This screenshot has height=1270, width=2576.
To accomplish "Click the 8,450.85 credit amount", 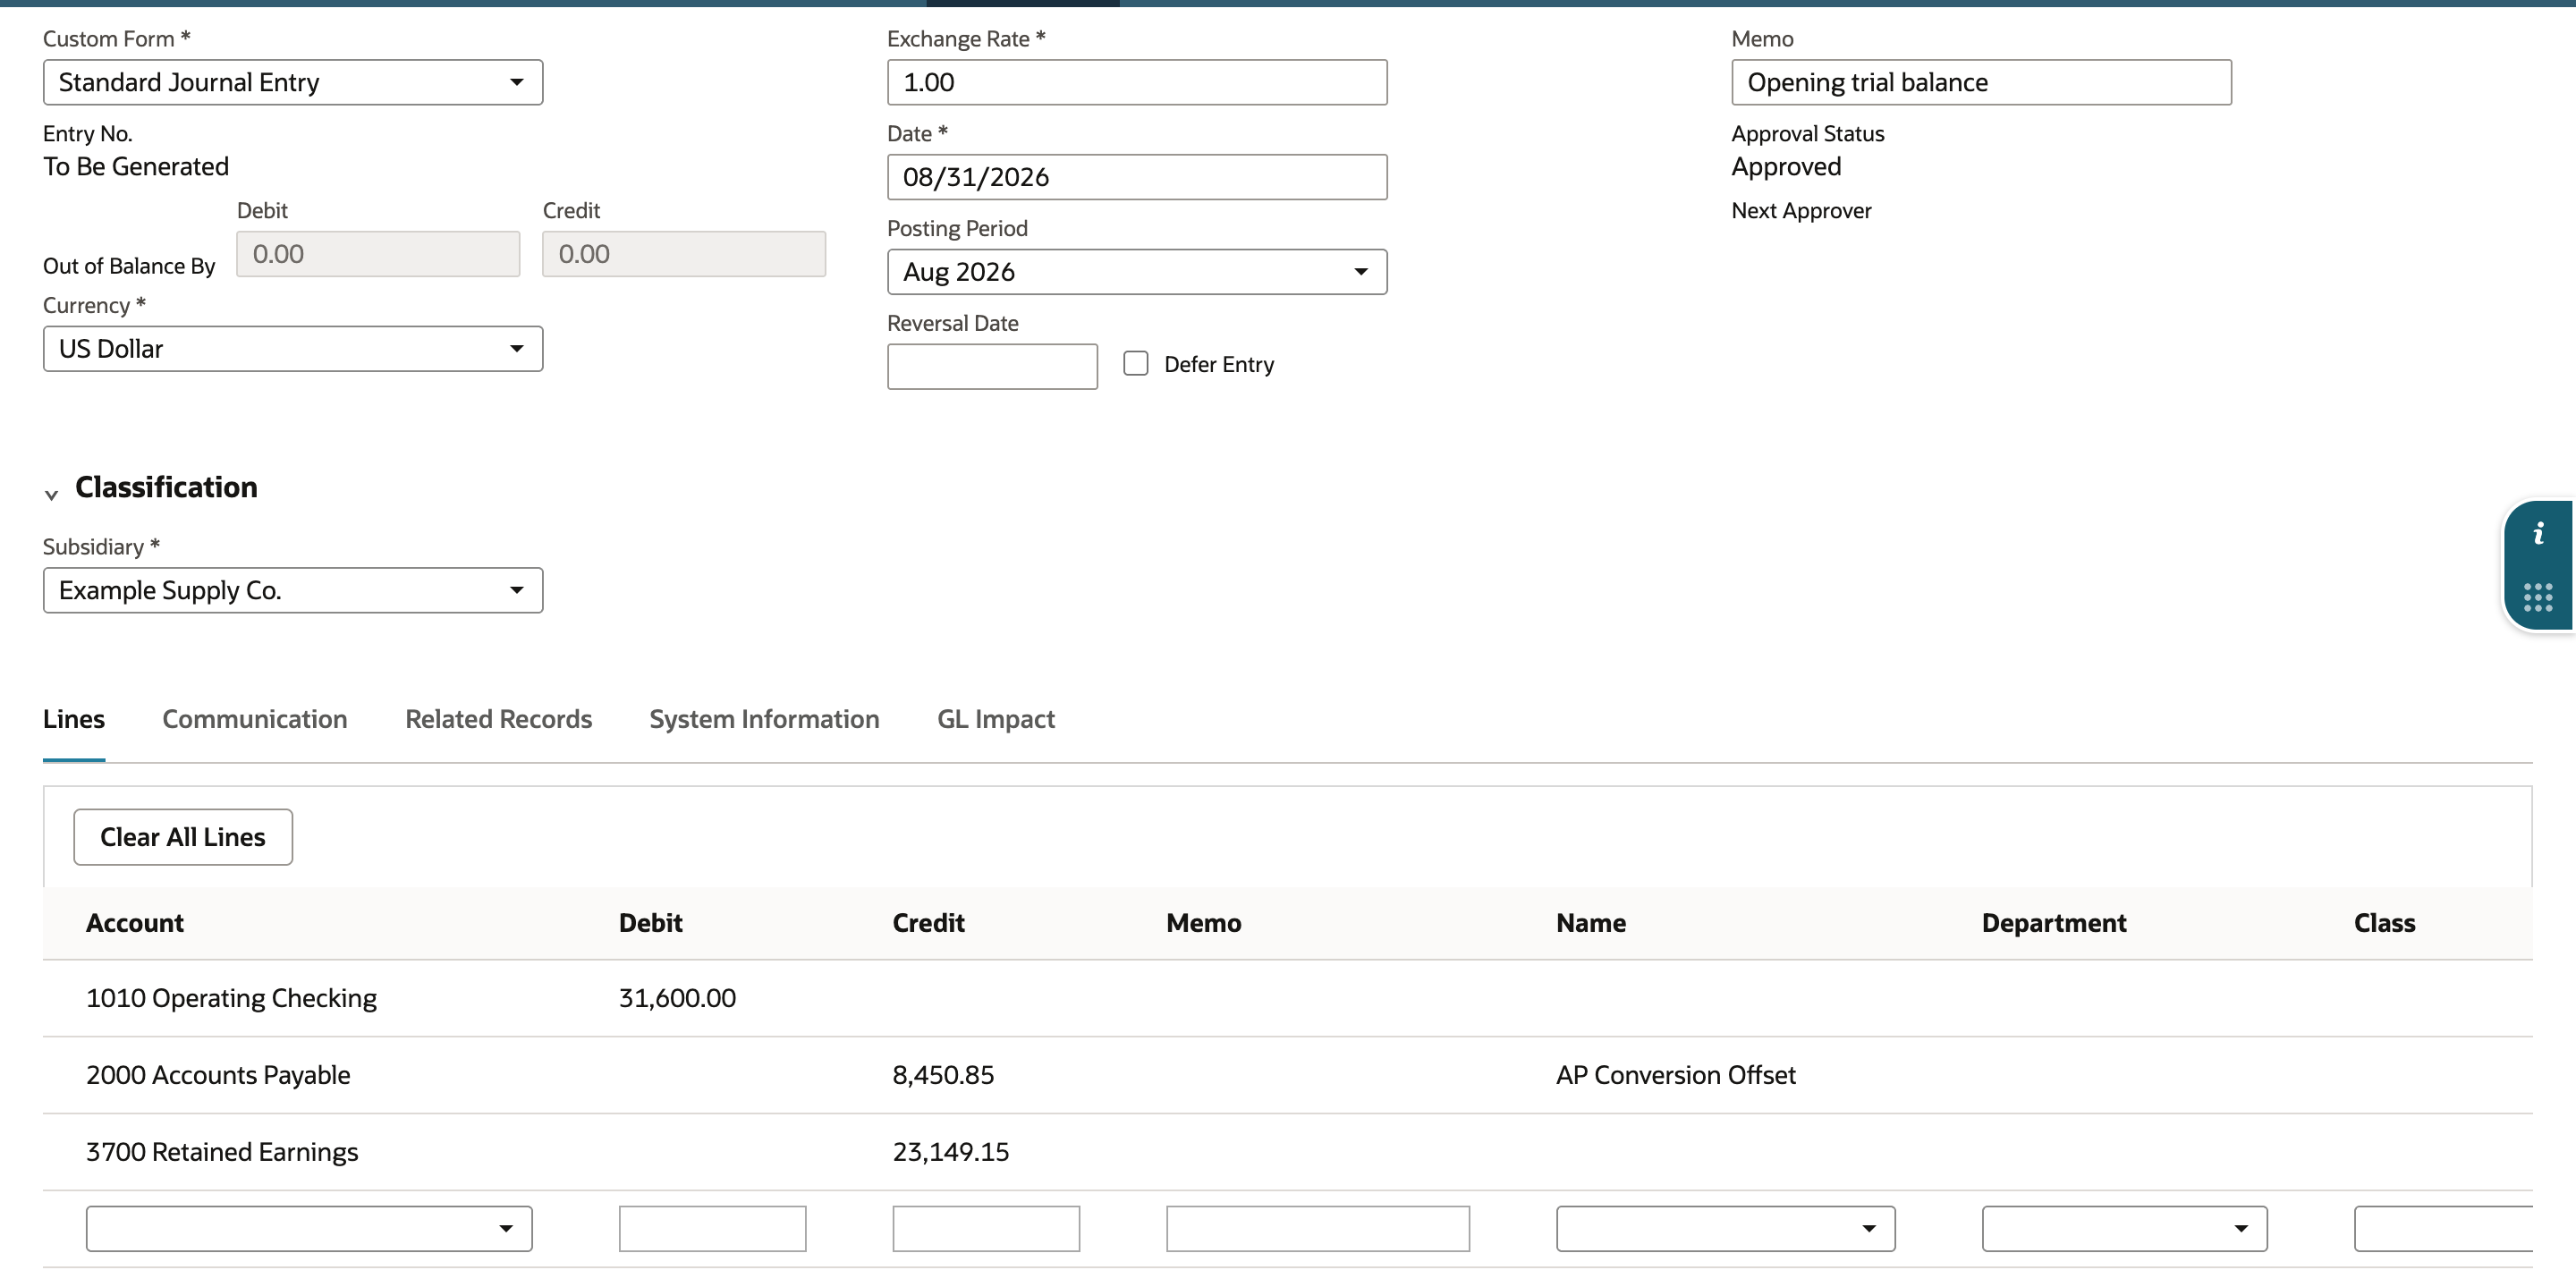I will point(943,1075).
